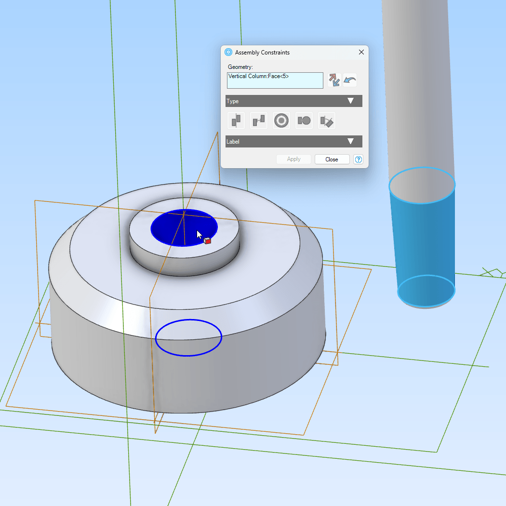Click the swap selection direction arrows icon

click(334, 80)
